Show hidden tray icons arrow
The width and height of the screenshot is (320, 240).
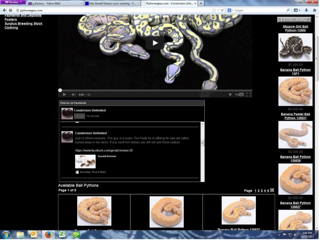click(279, 235)
